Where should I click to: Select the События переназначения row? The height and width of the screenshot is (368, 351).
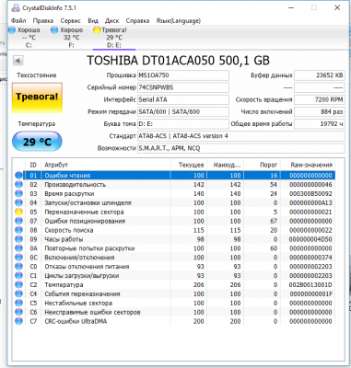174,293
